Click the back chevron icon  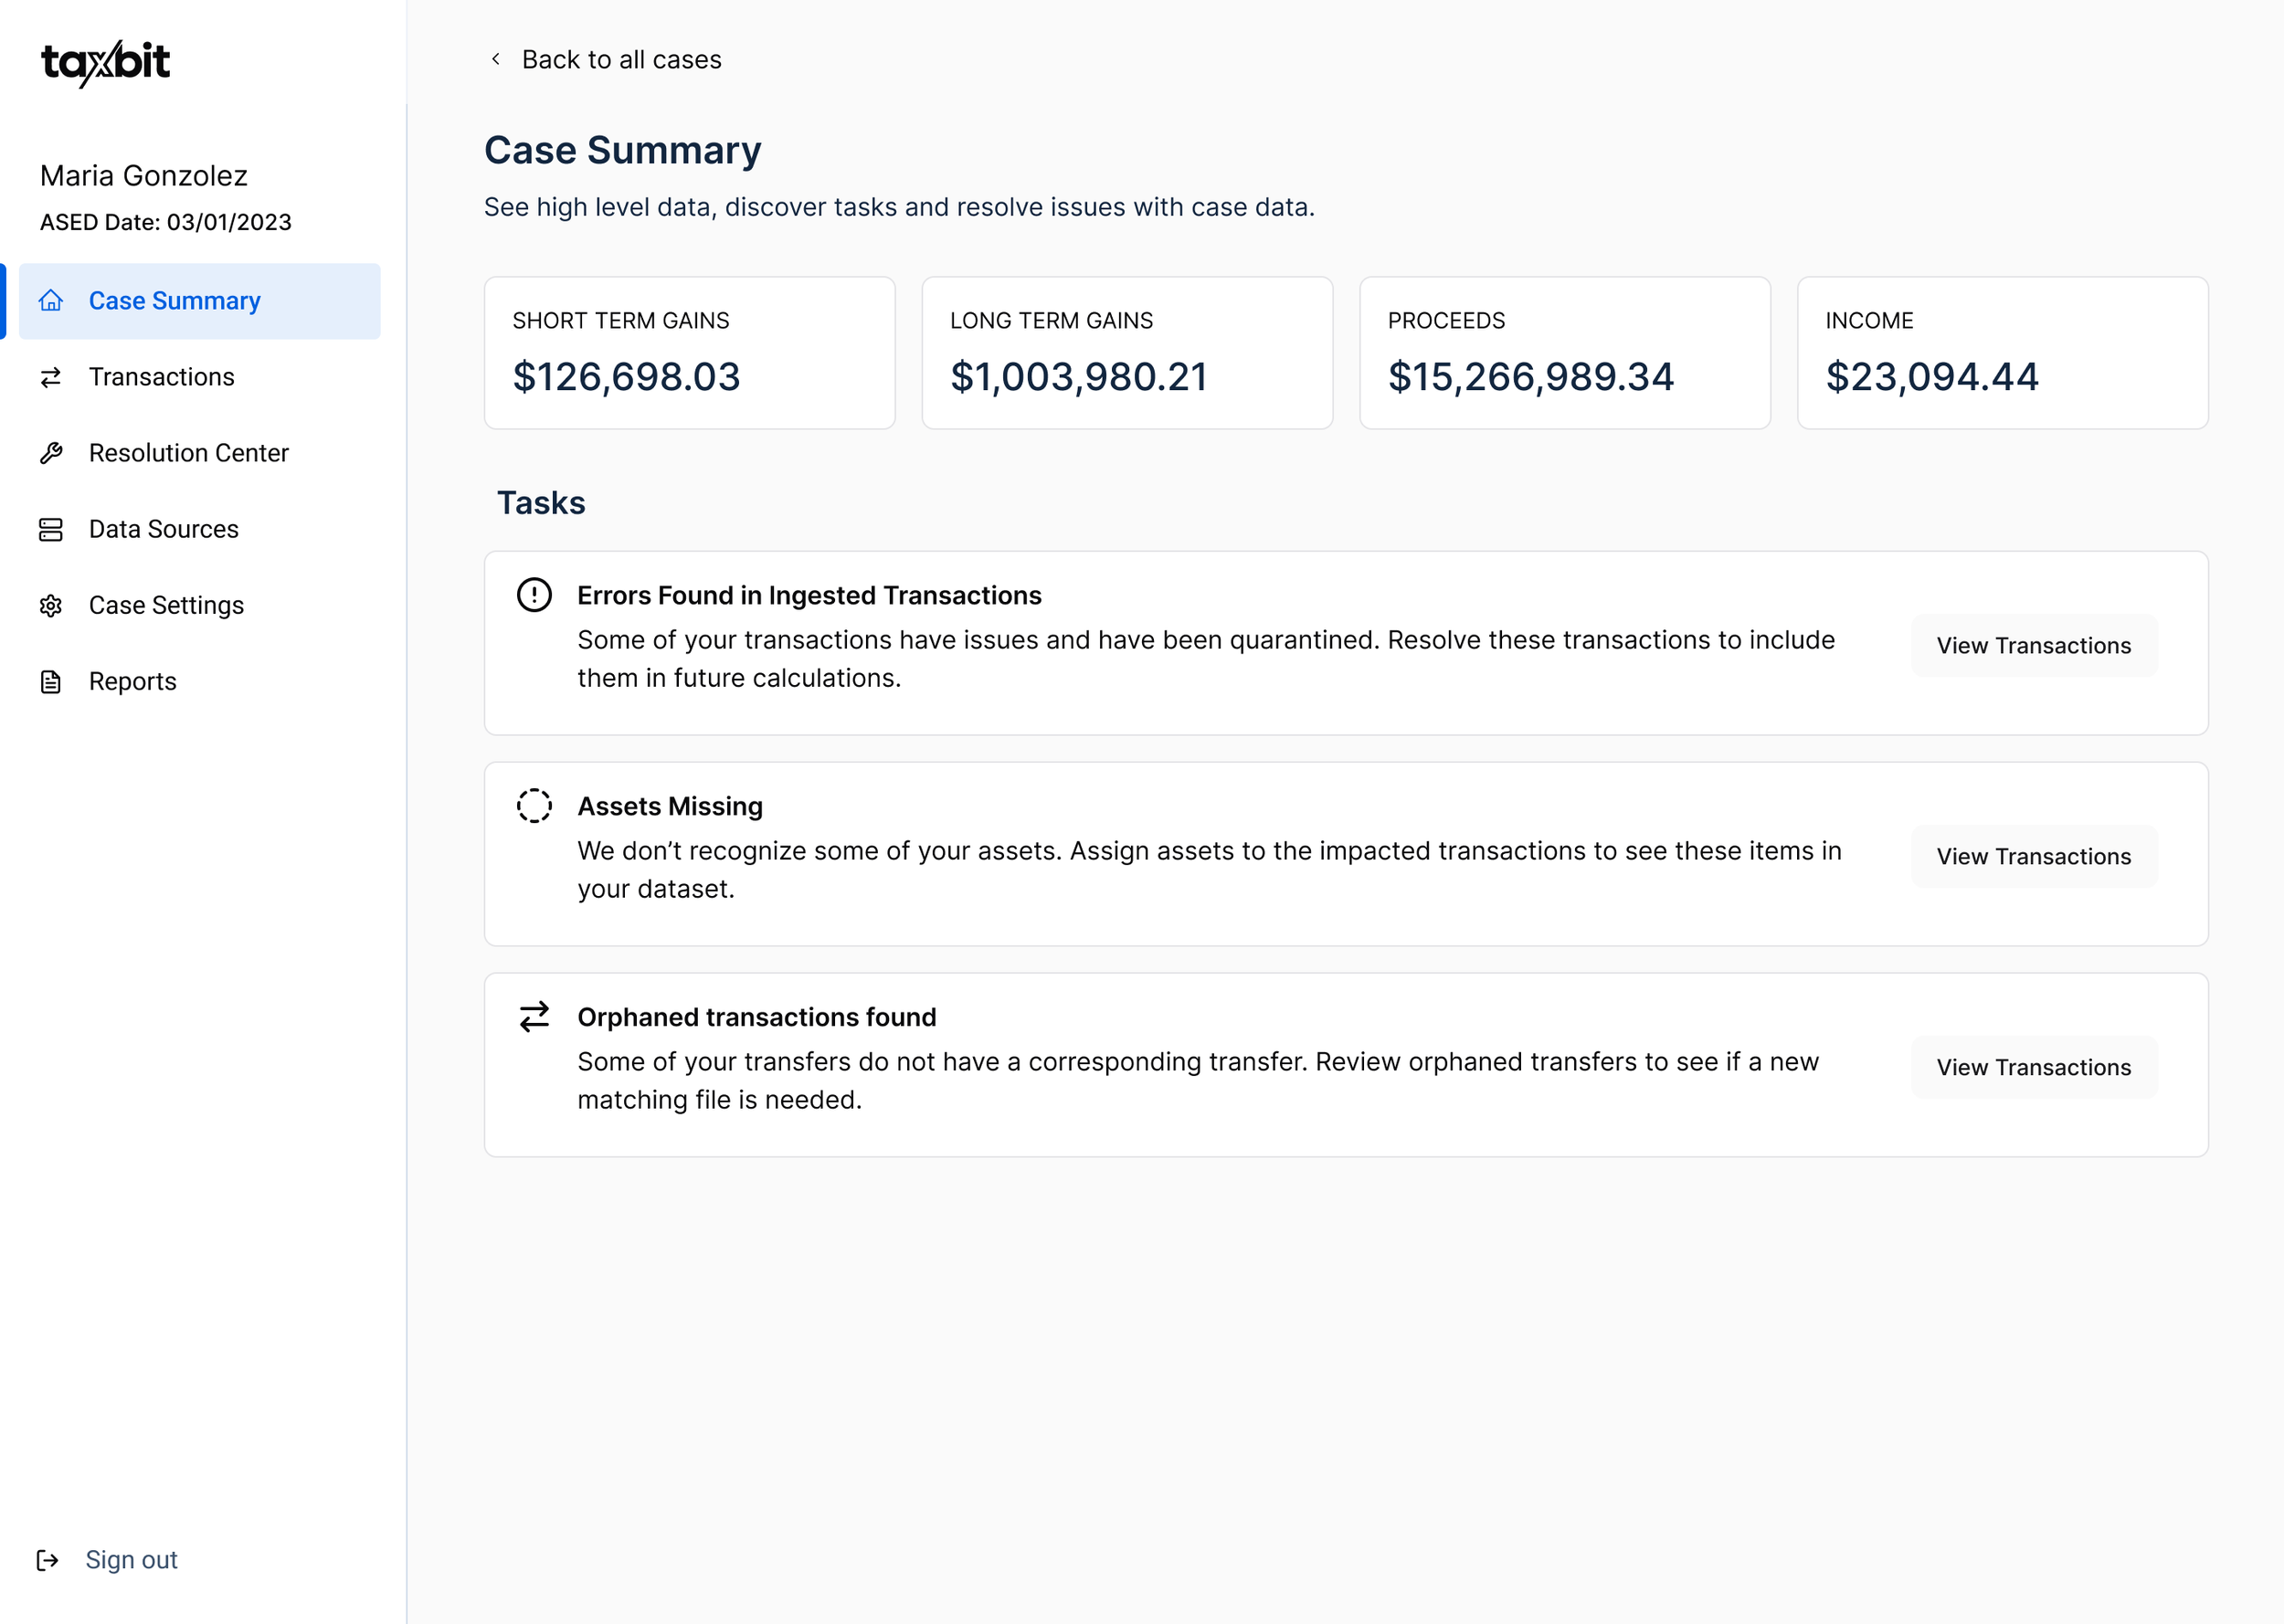coord(496,59)
